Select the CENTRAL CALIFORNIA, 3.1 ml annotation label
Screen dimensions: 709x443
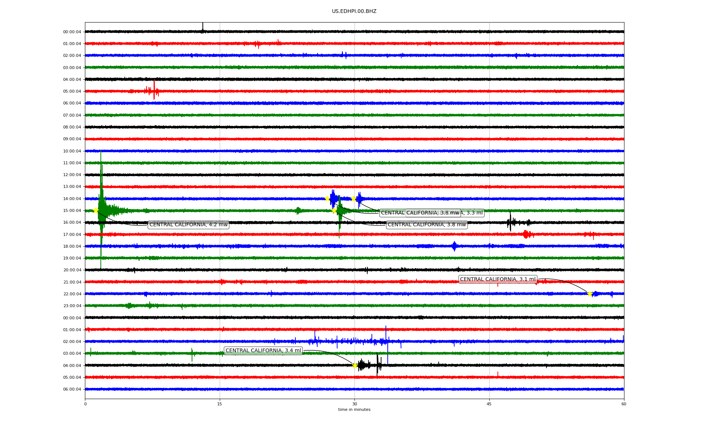click(x=497, y=279)
